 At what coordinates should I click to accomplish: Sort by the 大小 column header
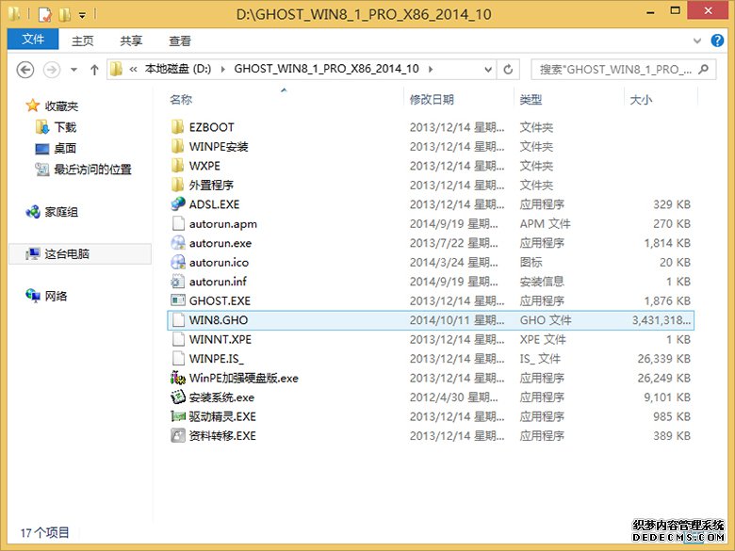641,99
